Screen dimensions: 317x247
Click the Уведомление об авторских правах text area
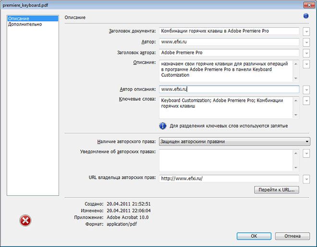[226, 160]
